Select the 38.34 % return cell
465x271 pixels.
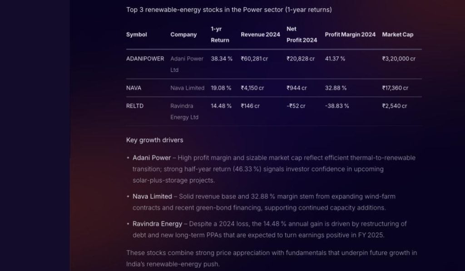(x=222, y=59)
